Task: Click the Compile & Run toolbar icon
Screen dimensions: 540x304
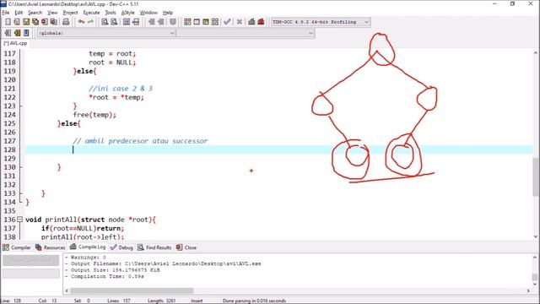Action: [206, 22]
